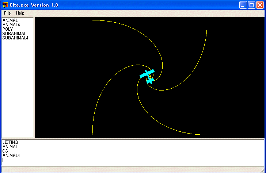Open the Help menu

point(20,13)
